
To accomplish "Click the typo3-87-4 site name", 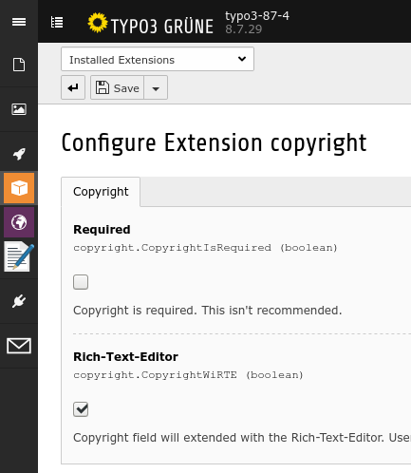I will pyautogui.click(x=257, y=15).
